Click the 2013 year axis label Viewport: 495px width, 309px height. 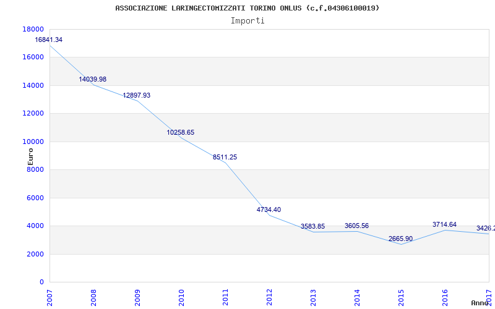(x=313, y=298)
